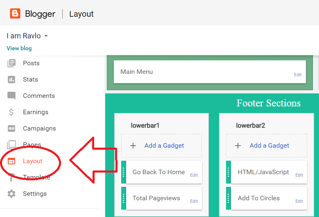Click the Settings gear icon
The height and width of the screenshot is (217, 319).
coord(11,194)
